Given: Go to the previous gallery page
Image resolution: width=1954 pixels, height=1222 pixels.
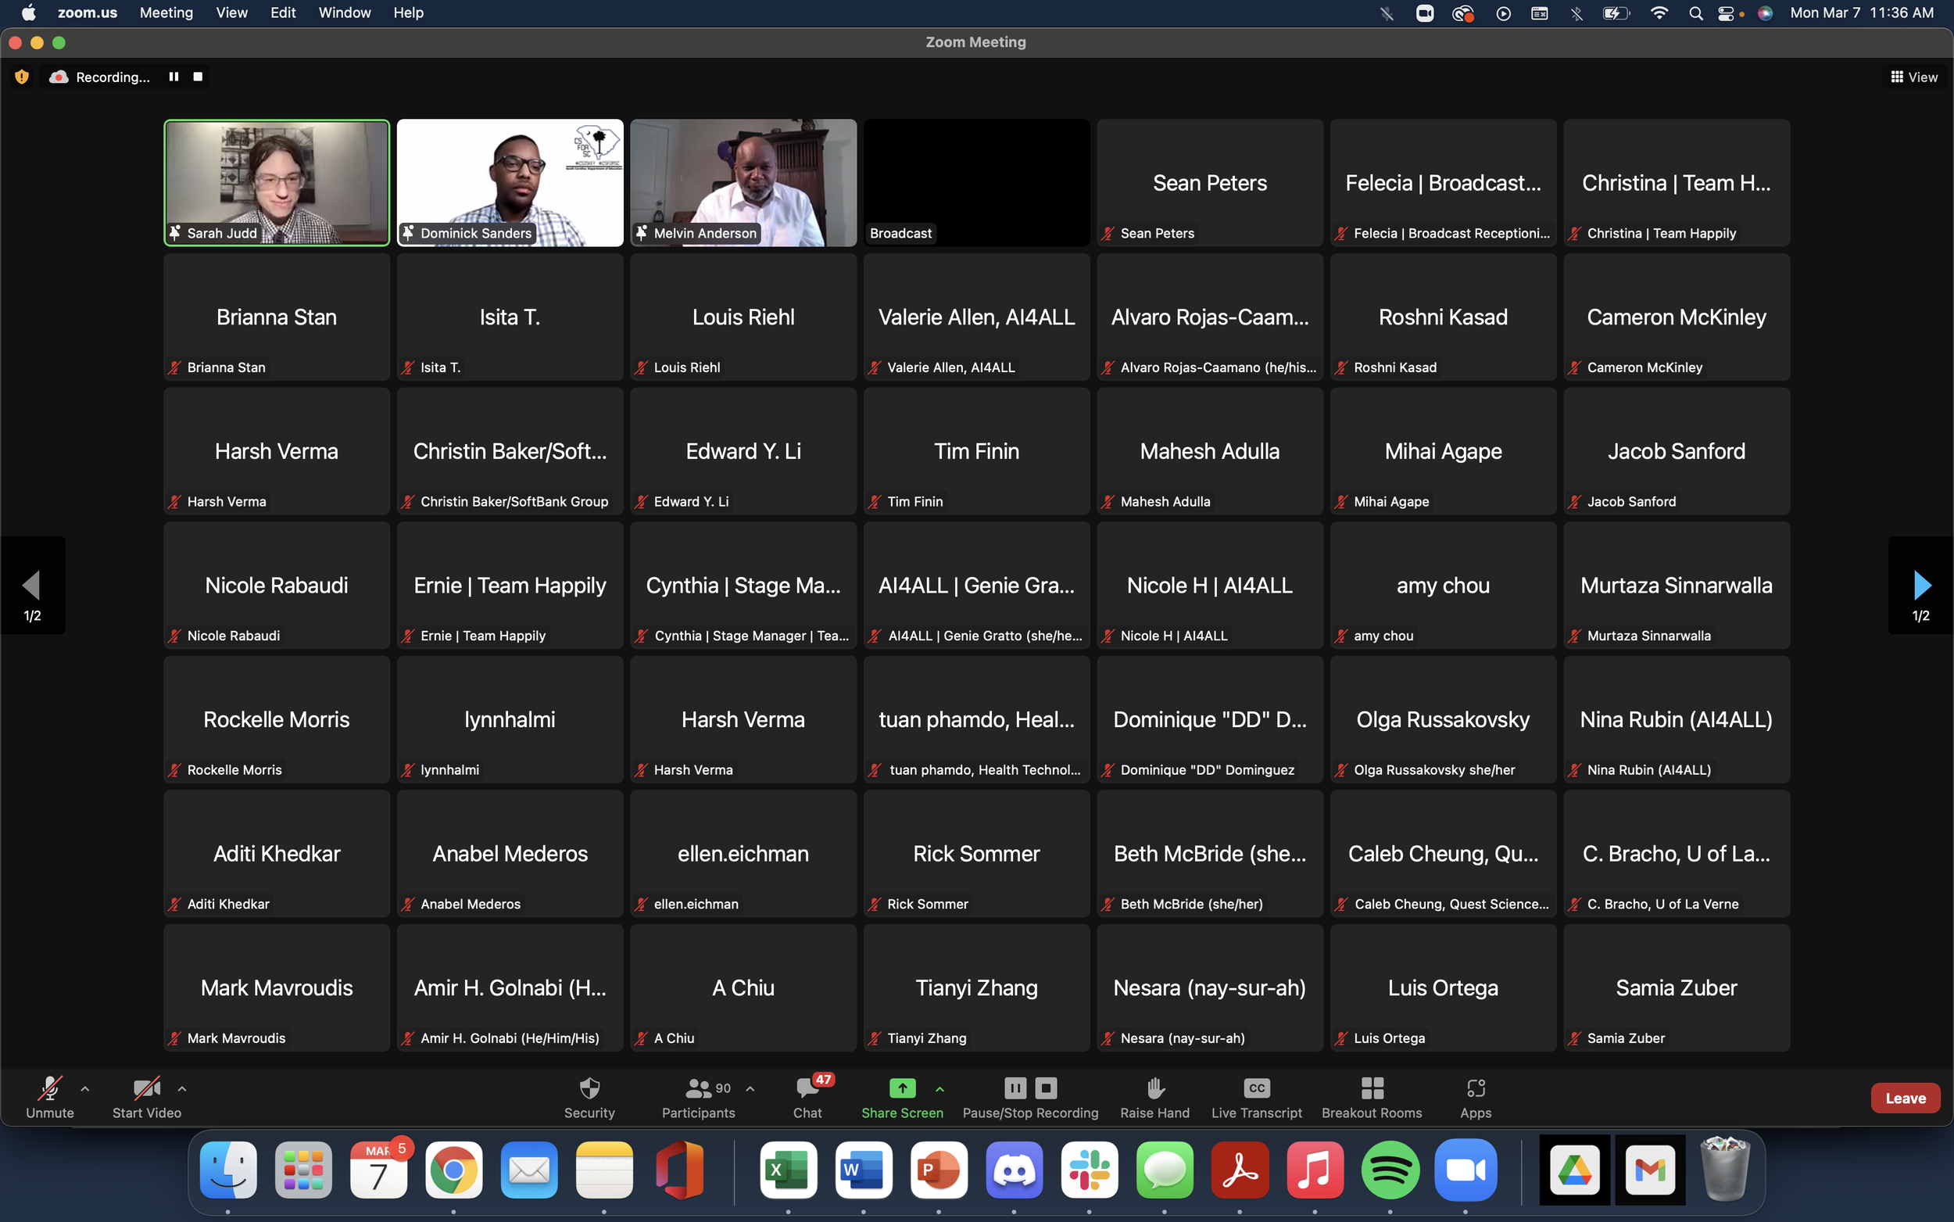Looking at the screenshot, I should click(x=32, y=585).
